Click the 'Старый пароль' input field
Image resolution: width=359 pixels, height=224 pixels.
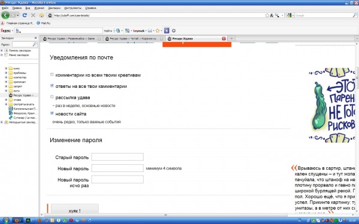[117, 157]
